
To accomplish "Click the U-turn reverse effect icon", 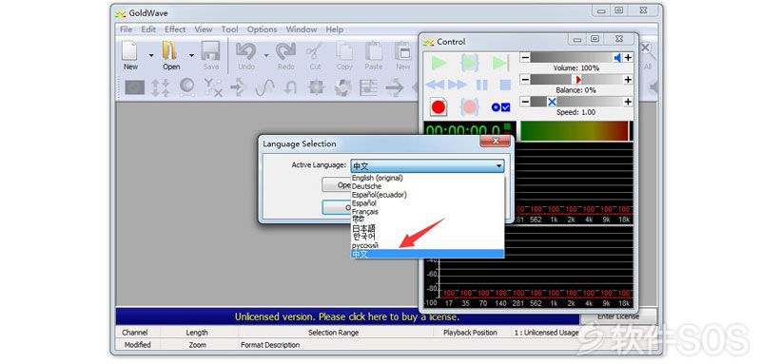I will [x=290, y=87].
